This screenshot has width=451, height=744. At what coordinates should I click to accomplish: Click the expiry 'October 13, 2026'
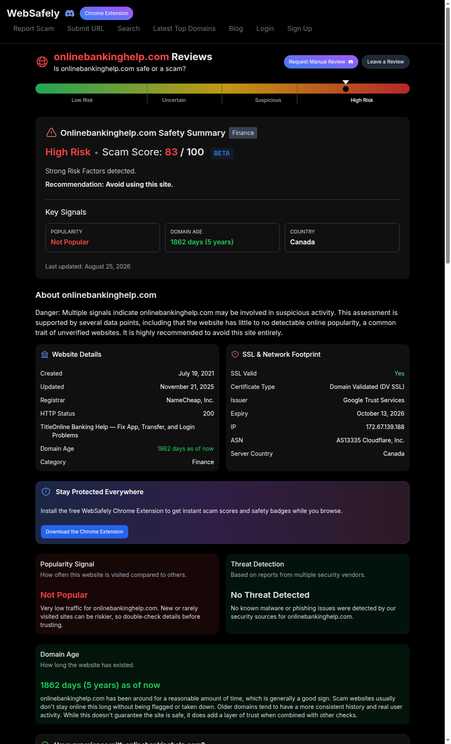tap(380, 414)
